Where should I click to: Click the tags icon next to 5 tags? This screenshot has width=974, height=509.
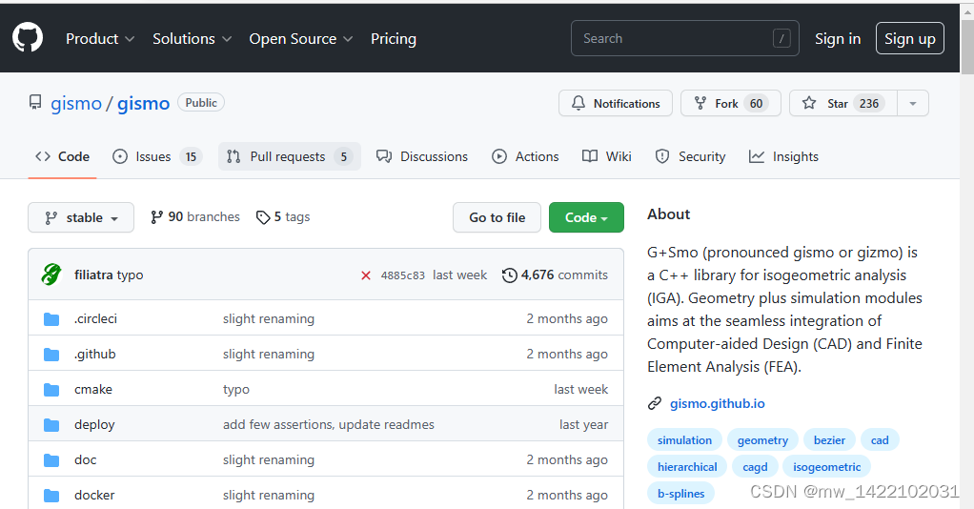[x=263, y=217]
